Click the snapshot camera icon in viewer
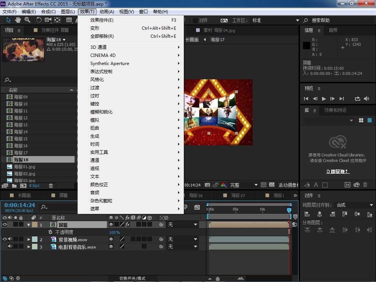Viewport: 376px width, 282px height. coord(207,185)
